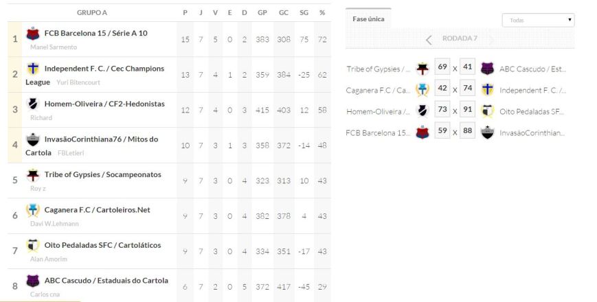597x302 pixels.
Task: Click the SG column header
Action: [304, 12]
